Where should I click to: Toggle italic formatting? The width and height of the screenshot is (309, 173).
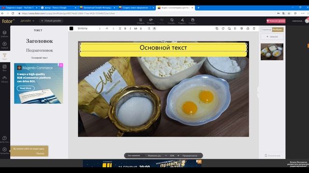tap(130, 28)
